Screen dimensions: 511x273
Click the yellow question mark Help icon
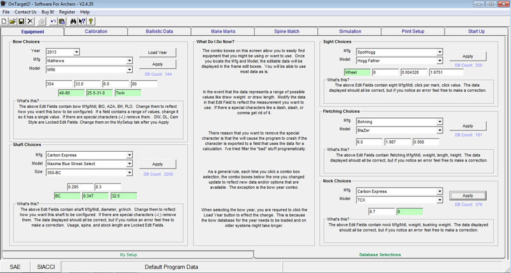click(91, 21)
